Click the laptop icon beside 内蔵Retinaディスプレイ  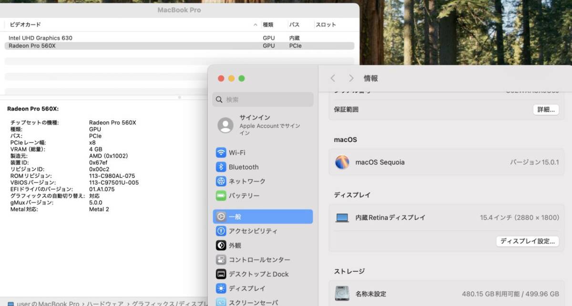pyautogui.click(x=342, y=218)
